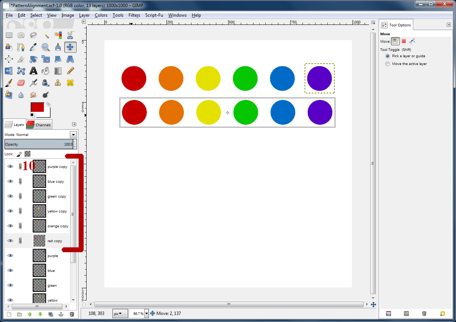Viewport: 456px width, 322px height.
Task: Select the Alignment tool
Action: coord(9,59)
